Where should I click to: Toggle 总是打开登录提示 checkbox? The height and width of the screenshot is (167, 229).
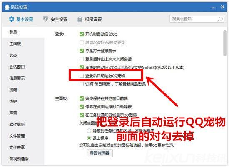82,51
